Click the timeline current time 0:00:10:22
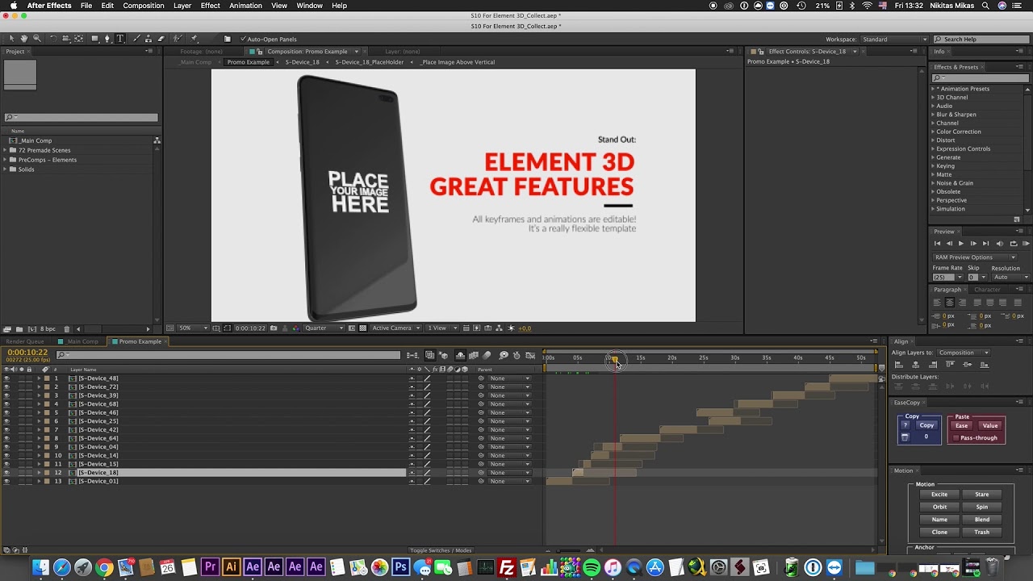 click(x=27, y=353)
